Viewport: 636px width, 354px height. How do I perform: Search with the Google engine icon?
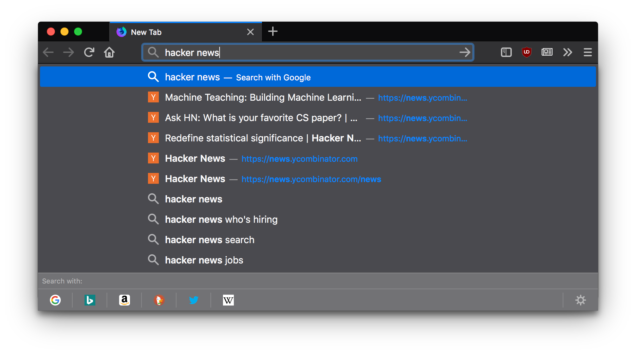click(55, 300)
